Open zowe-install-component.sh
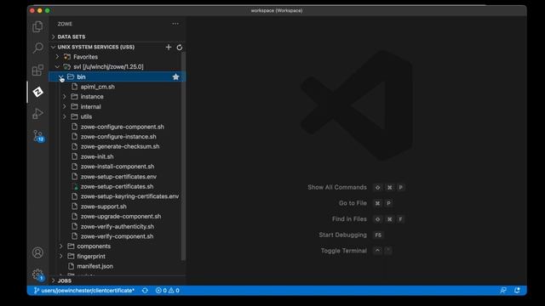 (x=117, y=167)
